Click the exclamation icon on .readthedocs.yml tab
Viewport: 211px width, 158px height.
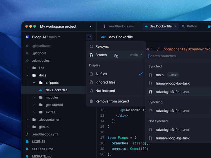pyautogui.click(x=104, y=26)
